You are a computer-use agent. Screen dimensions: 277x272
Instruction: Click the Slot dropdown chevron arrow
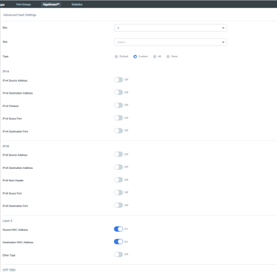click(223, 42)
